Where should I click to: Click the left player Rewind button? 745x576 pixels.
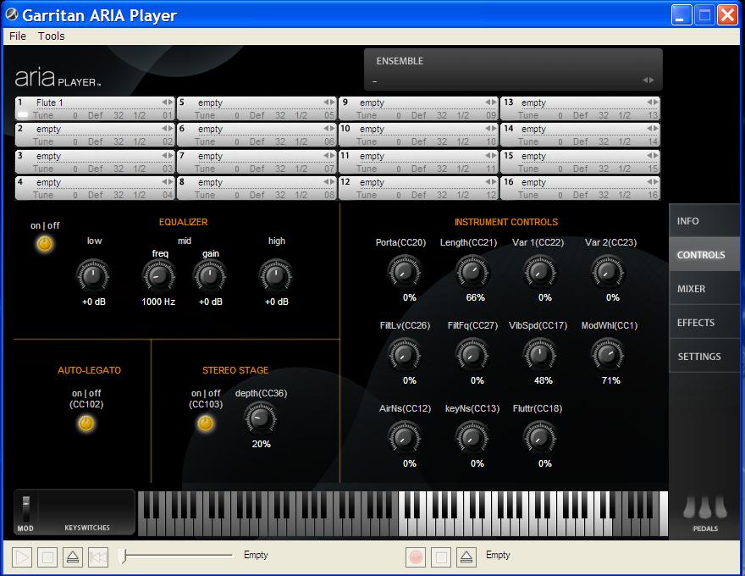tap(98, 557)
